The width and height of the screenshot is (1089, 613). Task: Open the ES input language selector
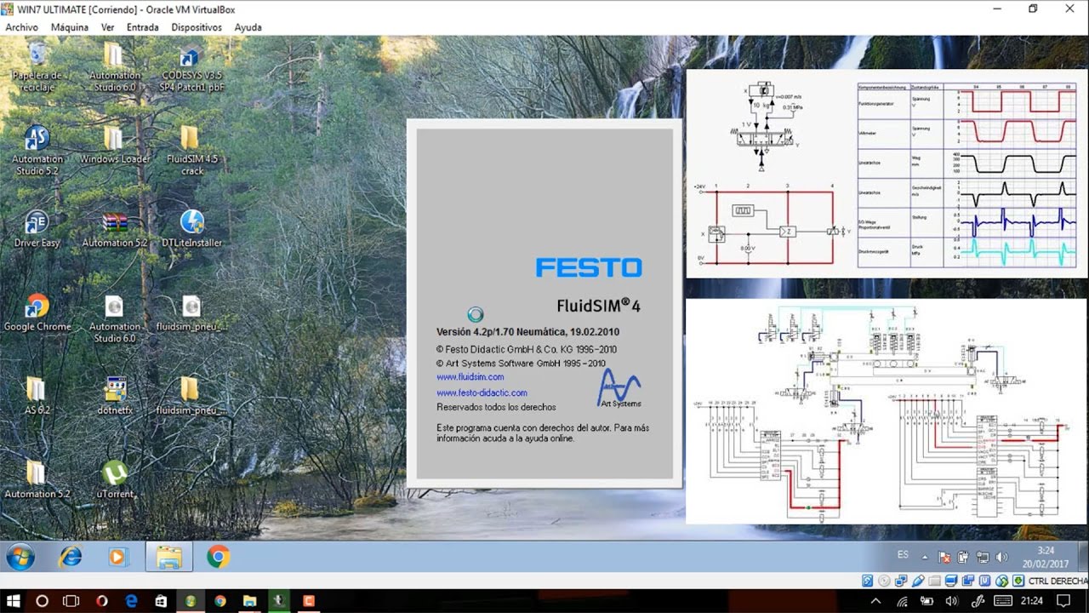click(903, 554)
